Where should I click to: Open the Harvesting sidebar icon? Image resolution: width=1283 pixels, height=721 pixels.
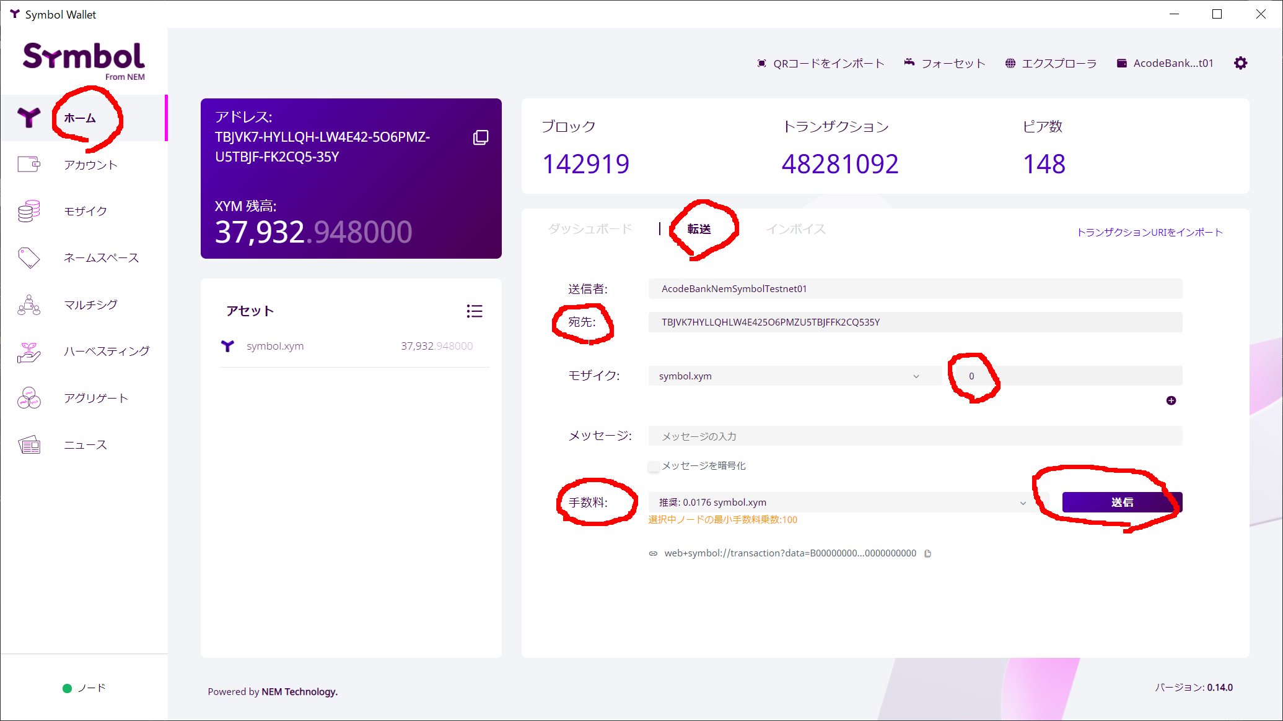tap(29, 352)
